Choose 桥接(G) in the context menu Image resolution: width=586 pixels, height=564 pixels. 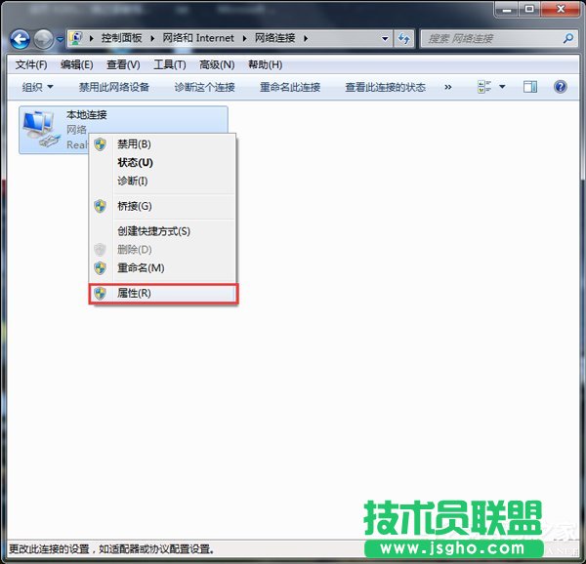pos(162,206)
